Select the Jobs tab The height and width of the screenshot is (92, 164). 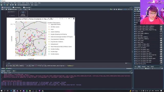click(x=14, y=71)
